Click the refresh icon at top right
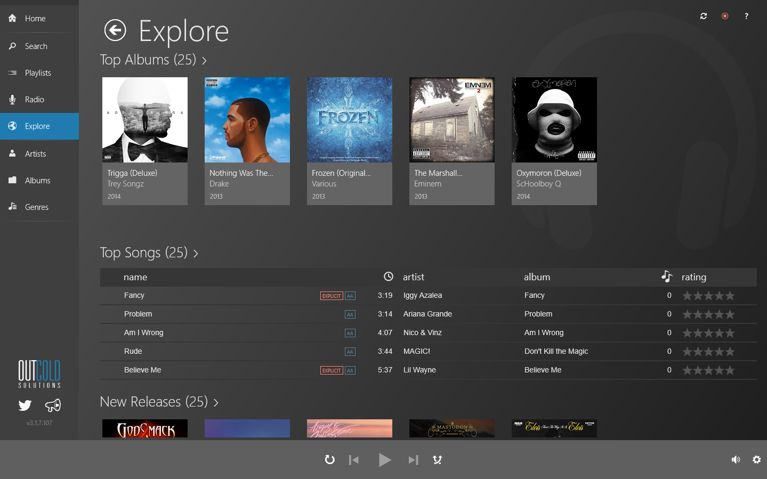This screenshot has width=767, height=479. (x=704, y=16)
